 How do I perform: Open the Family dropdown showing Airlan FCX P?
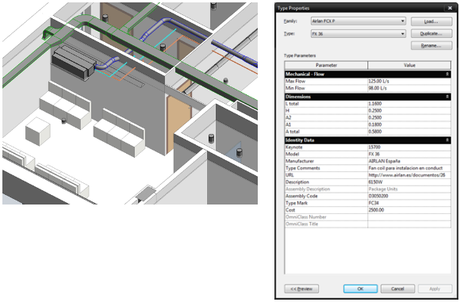point(358,21)
